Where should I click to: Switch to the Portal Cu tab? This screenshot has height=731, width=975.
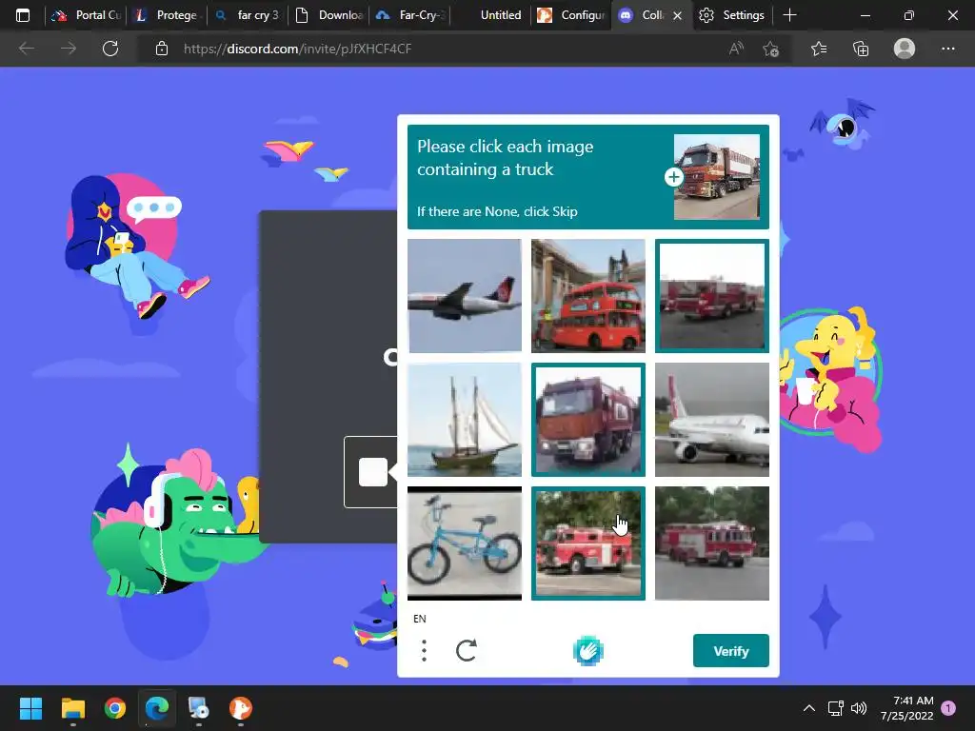[87, 15]
